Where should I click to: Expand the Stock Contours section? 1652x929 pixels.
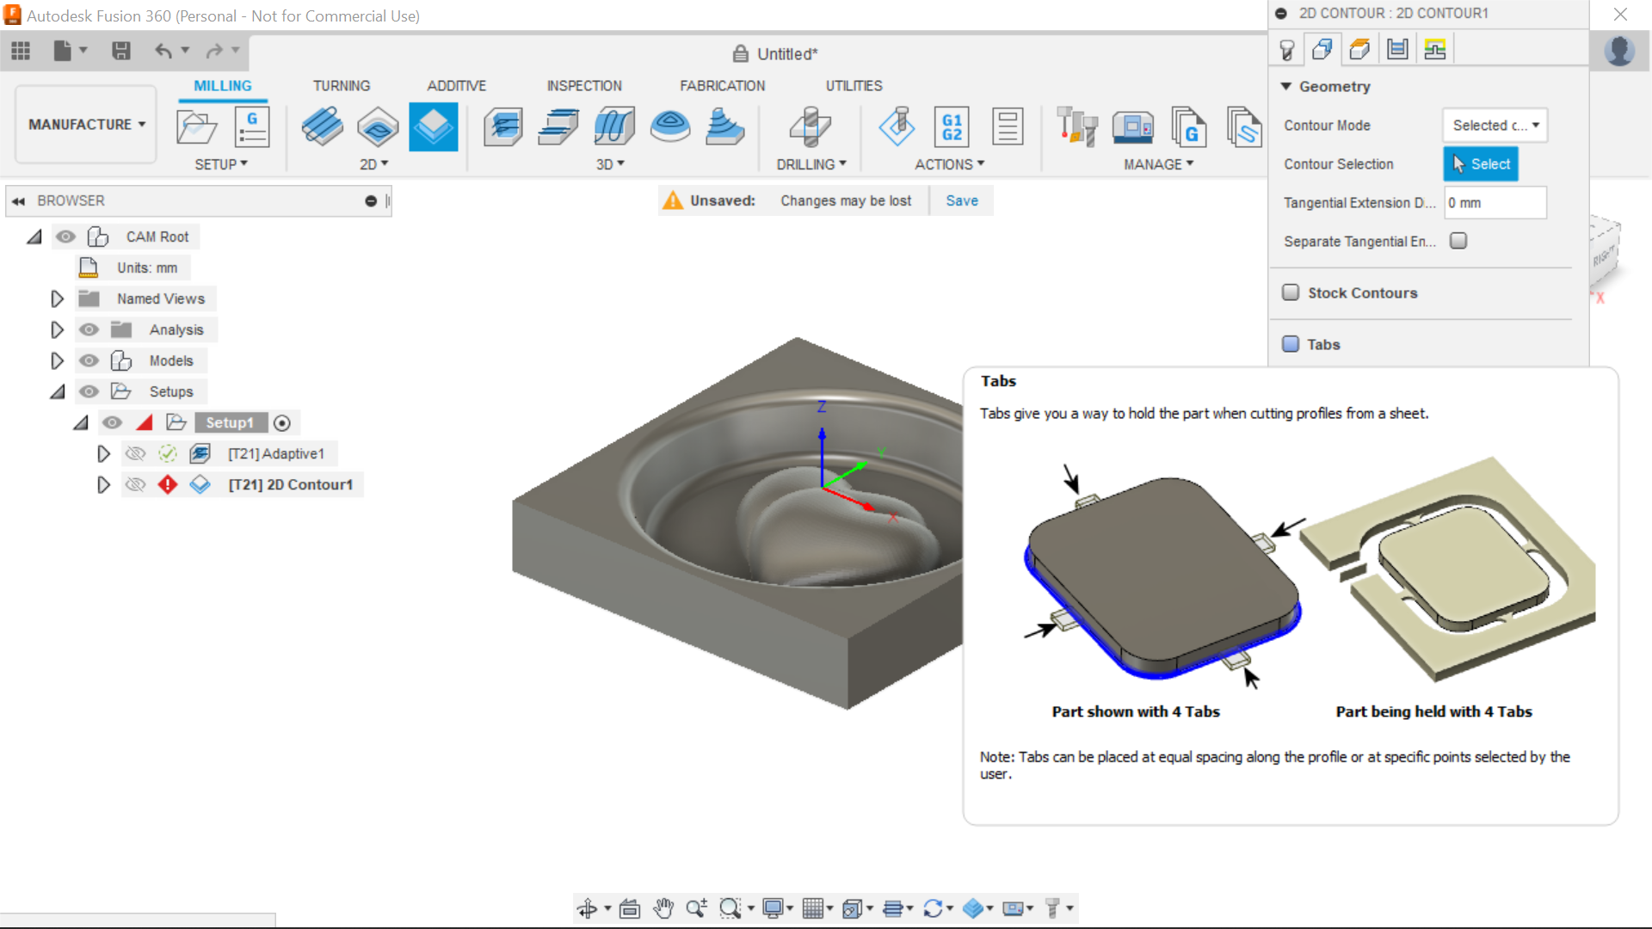tap(1363, 292)
